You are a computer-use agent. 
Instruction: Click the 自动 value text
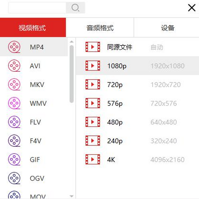coord(157,47)
